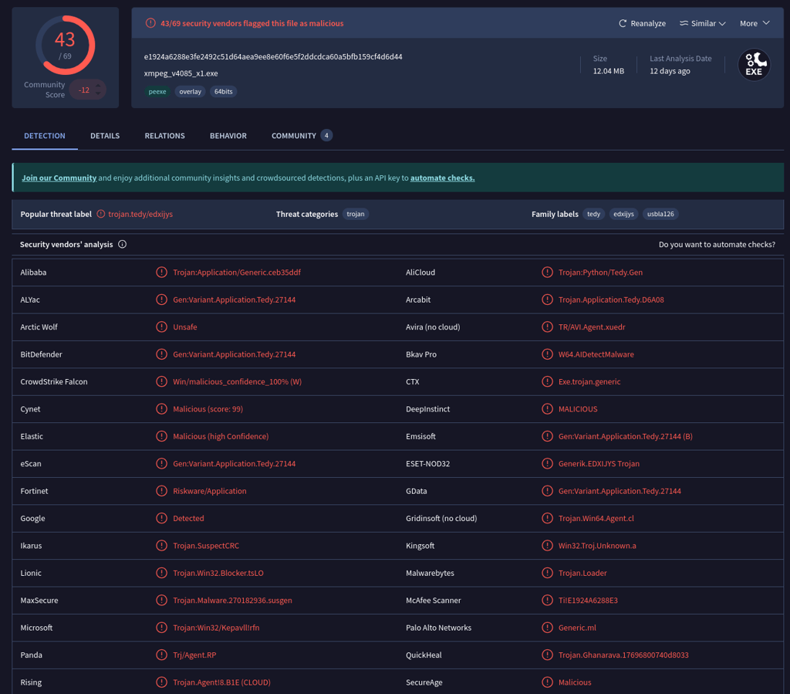This screenshot has width=790, height=694.
Task: Click the Trj/Agent.RP Panda result
Action: click(x=194, y=655)
